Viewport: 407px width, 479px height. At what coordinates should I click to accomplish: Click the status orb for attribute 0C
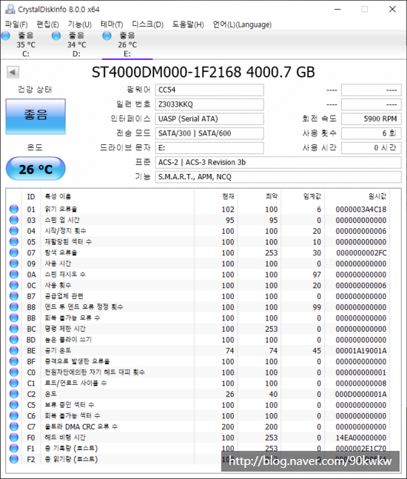pos(14,285)
